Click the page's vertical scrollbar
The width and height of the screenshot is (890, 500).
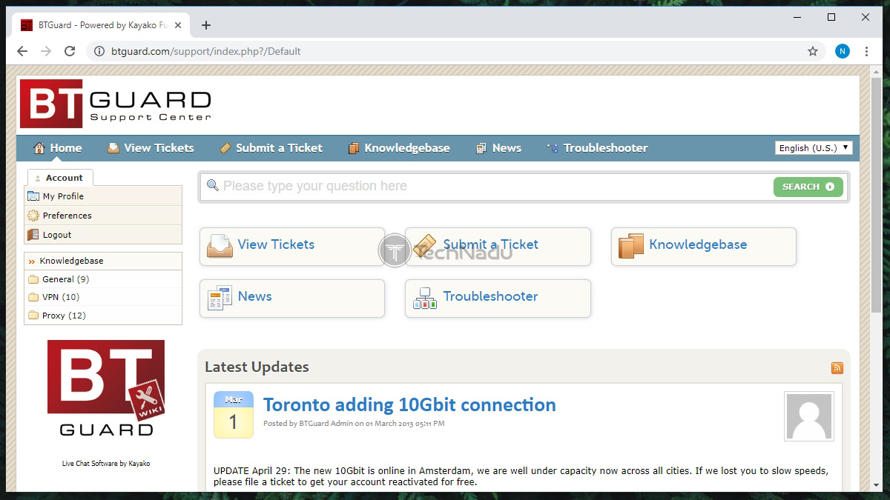(876, 222)
